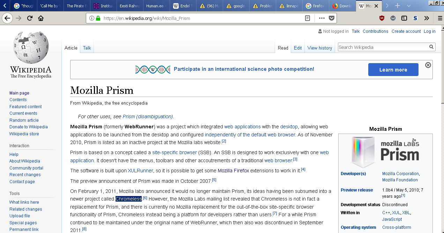Show site information icon in address bar
This screenshot has width=444, height=233.
(91, 18)
